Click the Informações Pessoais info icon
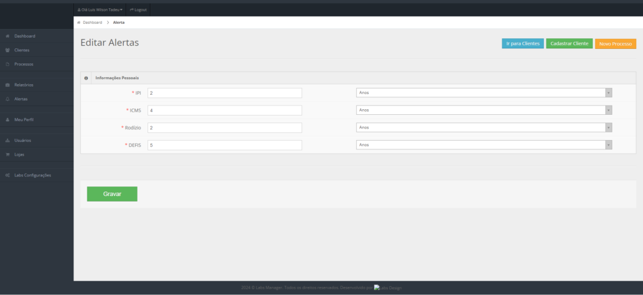Screen dimensions: 643x295 click(x=86, y=78)
